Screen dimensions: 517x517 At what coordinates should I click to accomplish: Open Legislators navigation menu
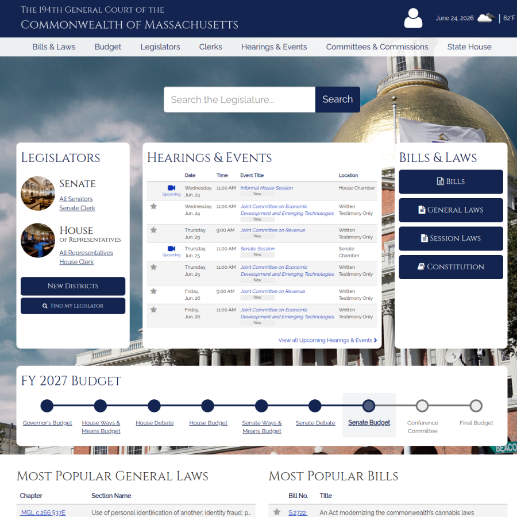pos(160,47)
